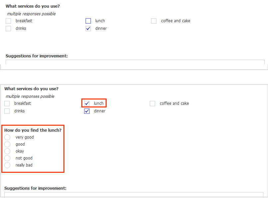Uncheck lunch in the top survey
The height and width of the screenshot is (198, 268).
pyautogui.click(x=88, y=21)
